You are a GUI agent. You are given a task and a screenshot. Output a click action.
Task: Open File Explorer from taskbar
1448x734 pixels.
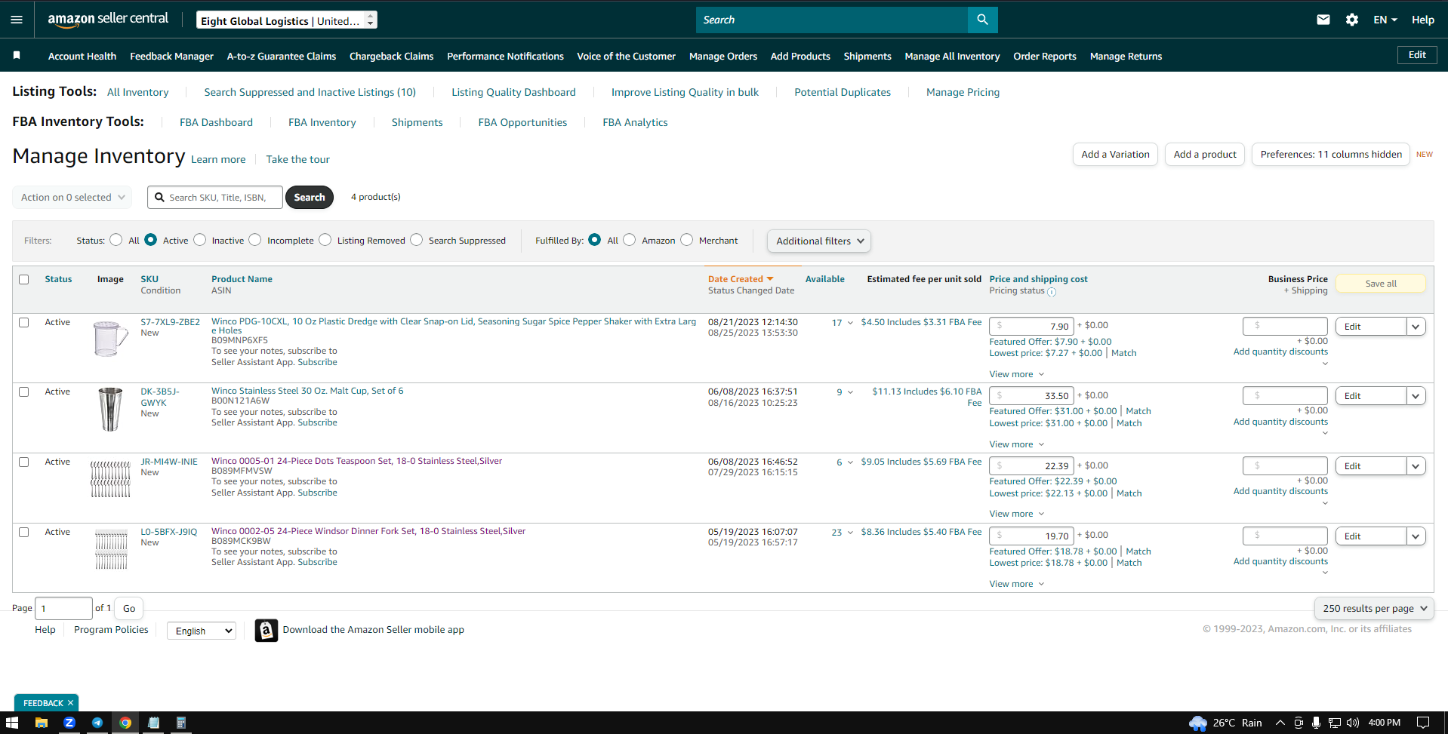[42, 723]
